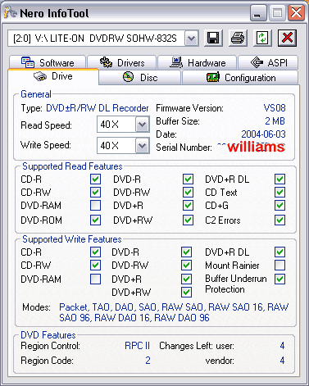Viewport: 309px width, 386px height.
Task: Select the Drive tab
Action: [x=53, y=76]
